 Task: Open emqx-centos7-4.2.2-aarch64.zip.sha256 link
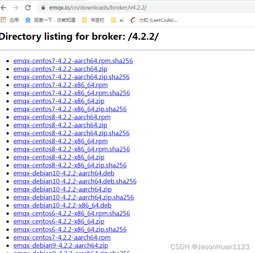tap(71, 77)
